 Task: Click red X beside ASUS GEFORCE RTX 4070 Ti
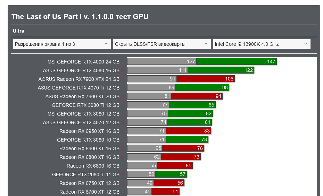[x=122, y=88]
